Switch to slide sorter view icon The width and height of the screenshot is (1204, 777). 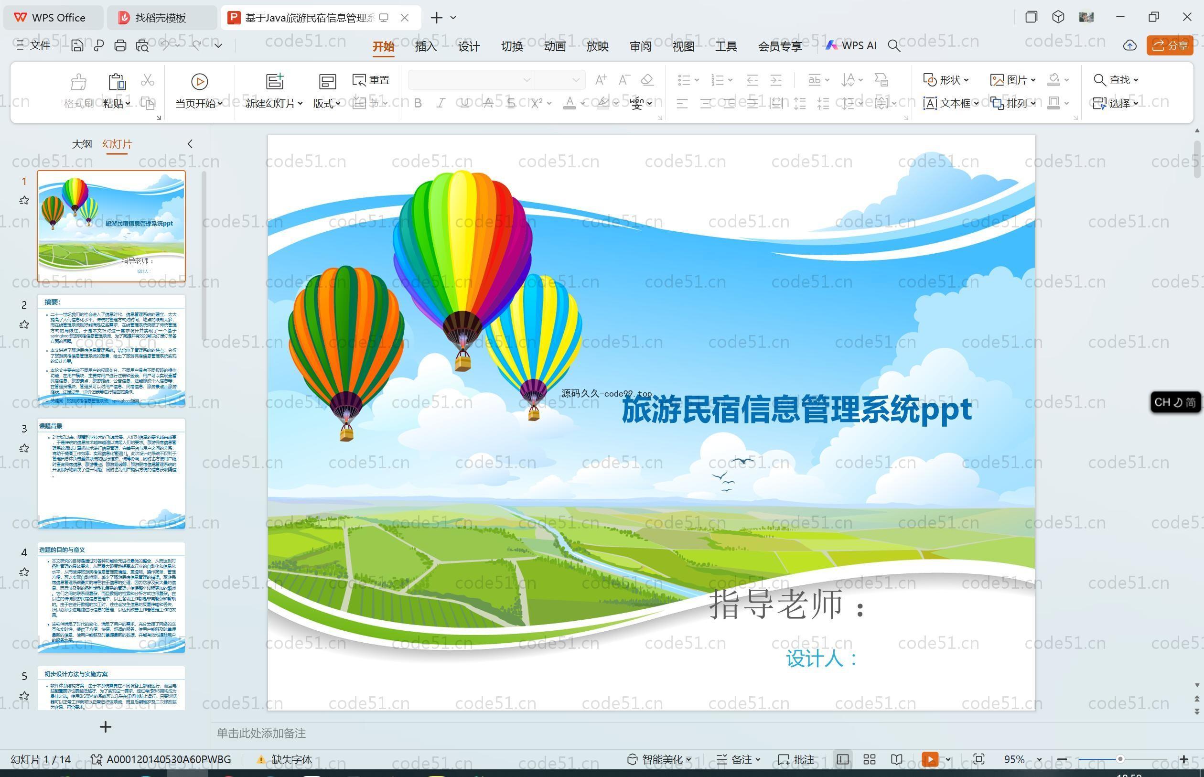pos(869,759)
